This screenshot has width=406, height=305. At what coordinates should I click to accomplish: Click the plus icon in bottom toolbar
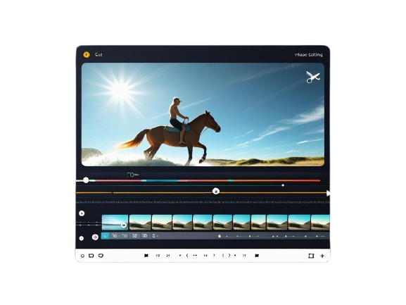point(322,256)
